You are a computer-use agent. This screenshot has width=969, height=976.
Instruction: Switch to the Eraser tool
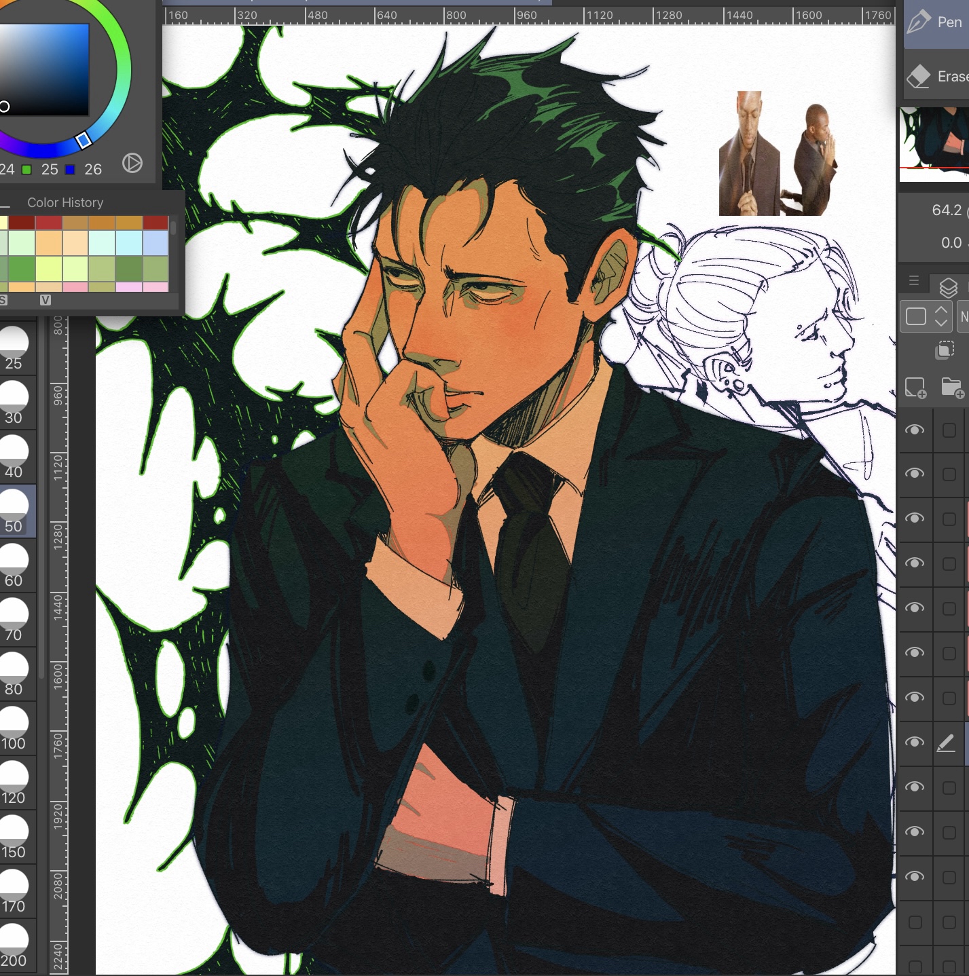coord(937,77)
